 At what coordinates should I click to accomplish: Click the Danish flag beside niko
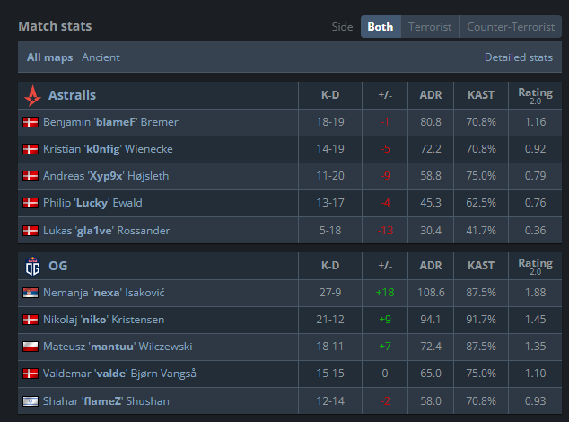[31, 320]
